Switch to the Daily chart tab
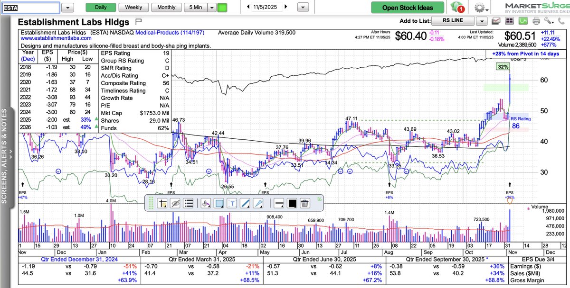 [x=101, y=8]
